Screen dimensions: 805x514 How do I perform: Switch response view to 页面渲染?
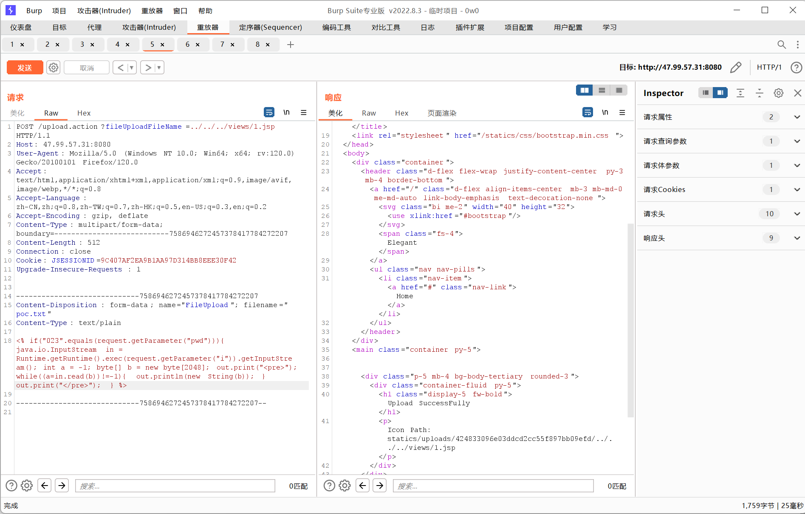click(442, 113)
